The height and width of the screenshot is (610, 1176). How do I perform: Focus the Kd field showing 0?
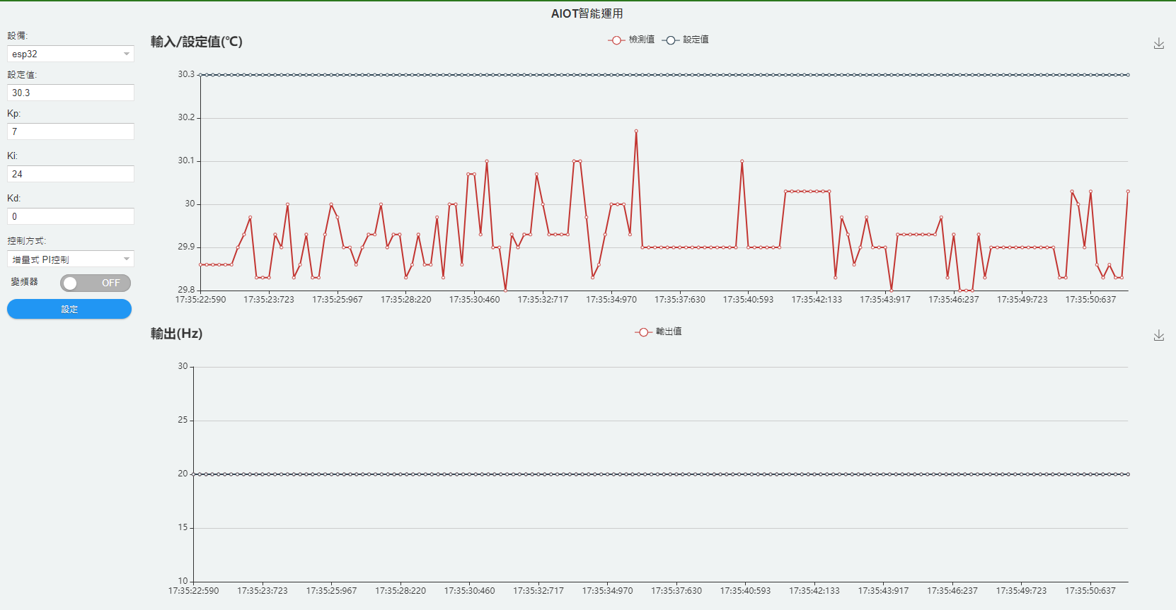[71, 216]
